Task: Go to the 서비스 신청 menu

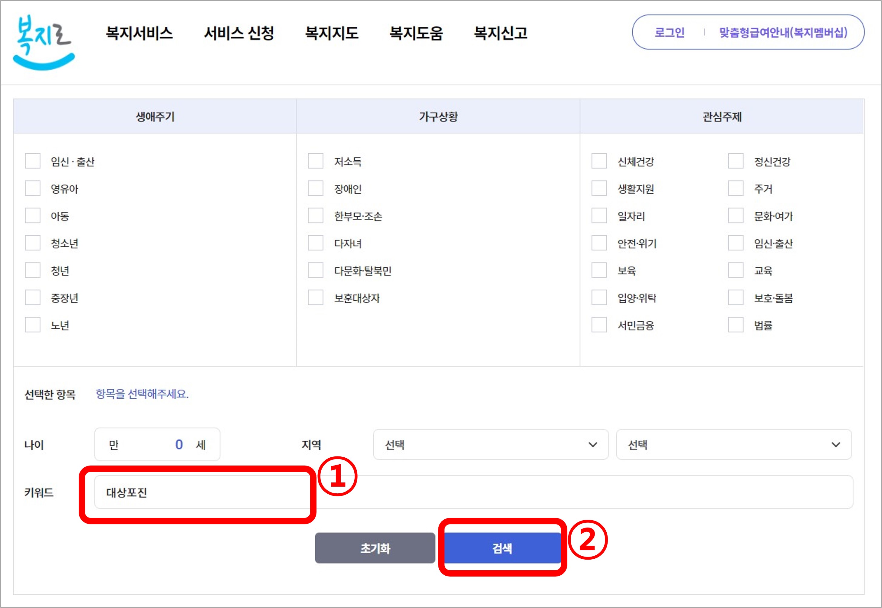Action: (239, 33)
